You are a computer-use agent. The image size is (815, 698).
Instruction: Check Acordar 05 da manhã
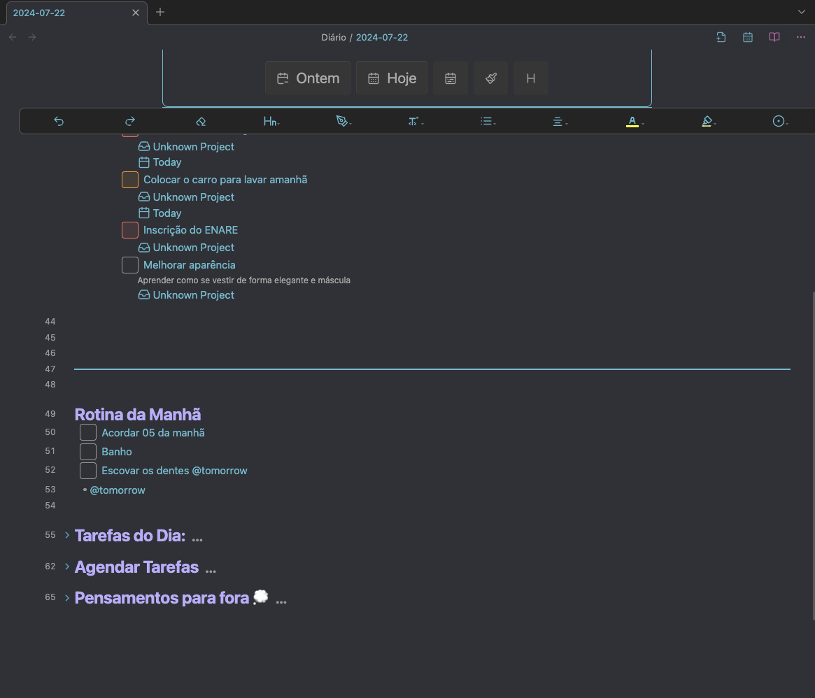88,432
